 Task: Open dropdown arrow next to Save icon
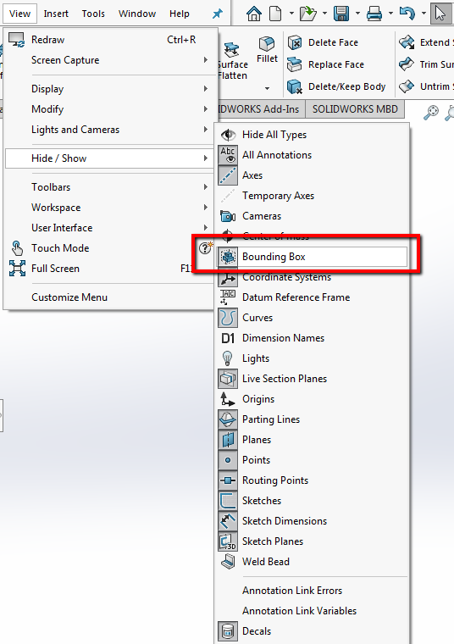[357, 14]
